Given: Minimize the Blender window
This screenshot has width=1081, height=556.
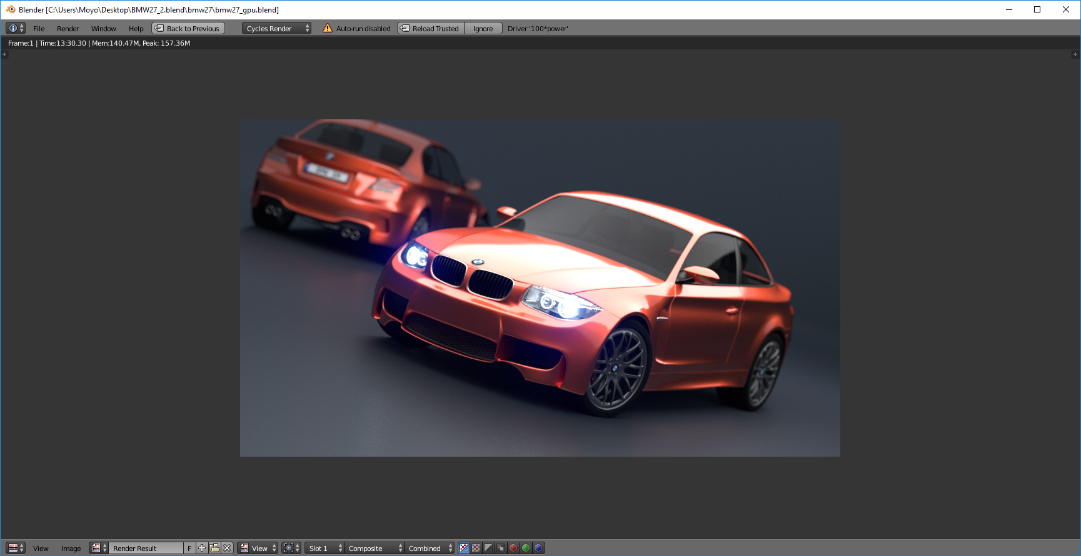Looking at the screenshot, I should (x=1008, y=9).
